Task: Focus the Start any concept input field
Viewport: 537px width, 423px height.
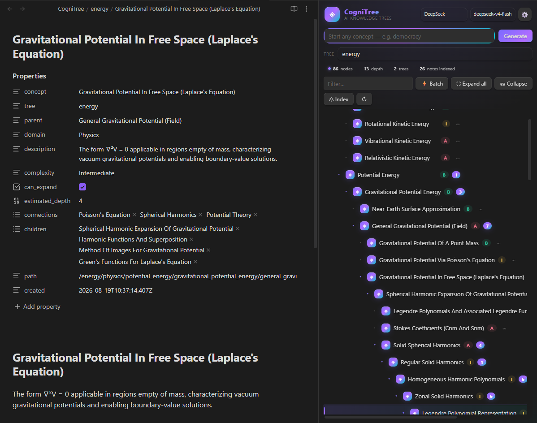Action: (x=409, y=36)
